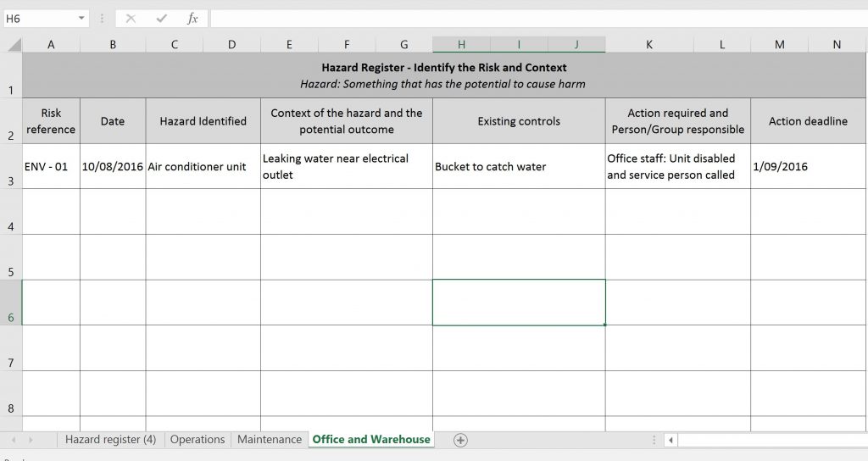Click the sheet tab scroll left arrow

14,440
